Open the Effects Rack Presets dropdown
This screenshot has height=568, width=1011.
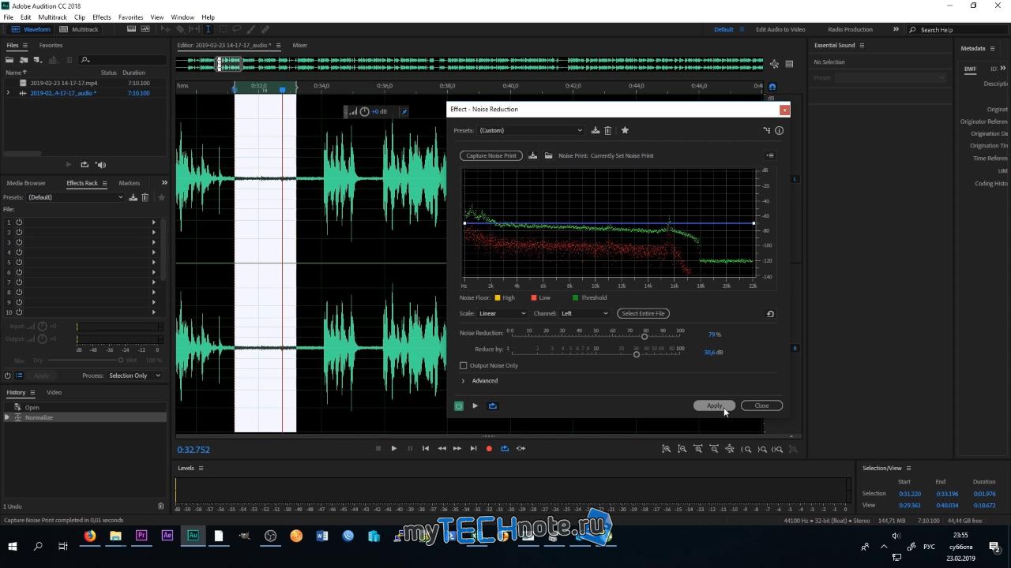point(76,197)
